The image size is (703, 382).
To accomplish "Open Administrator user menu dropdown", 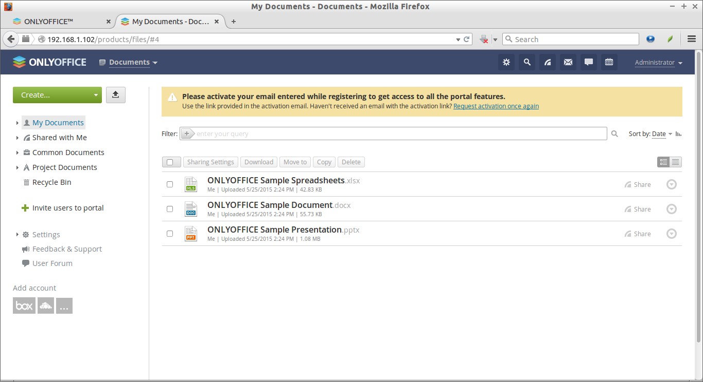I will click(x=659, y=63).
